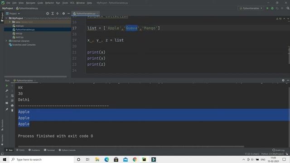Open the TODO tool window tab

pyautogui.click(x=20, y=150)
